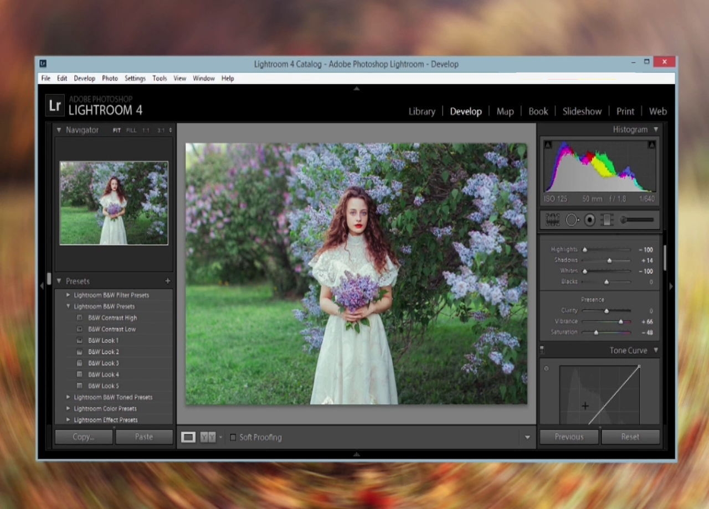The height and width of the screenshot is (509, 709).
Task: Collapse the Tone Curve panel
Action: click(656, 350)
